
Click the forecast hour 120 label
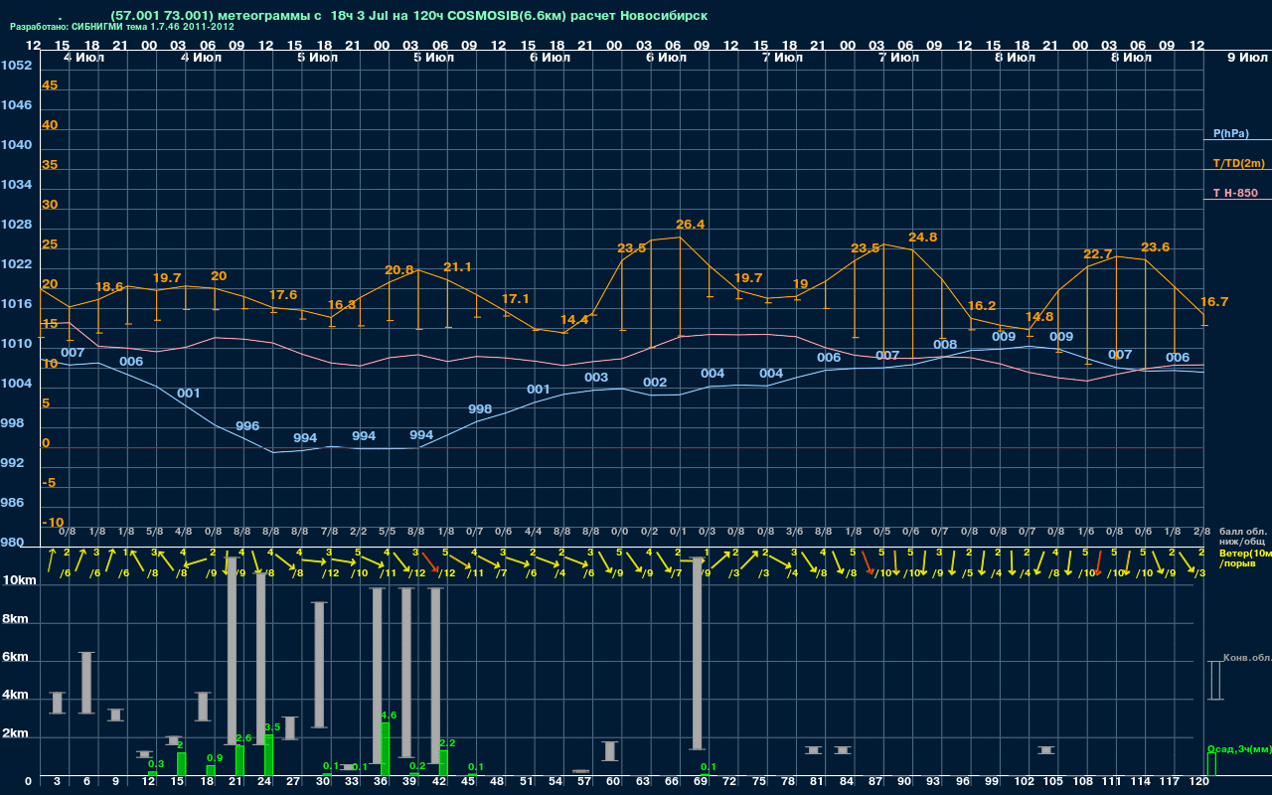click(1198, 782)
